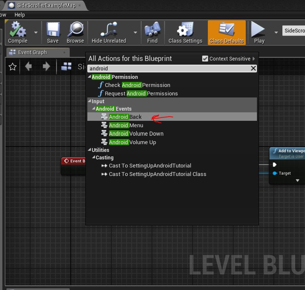The width and height of the screenshot is (305, 290).
Task: Click the Class Defaults button
Action: pyautogui.click(x=226, y=32)
